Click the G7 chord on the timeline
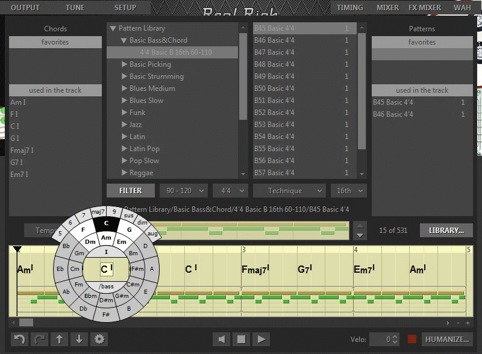 click(305, 270)
